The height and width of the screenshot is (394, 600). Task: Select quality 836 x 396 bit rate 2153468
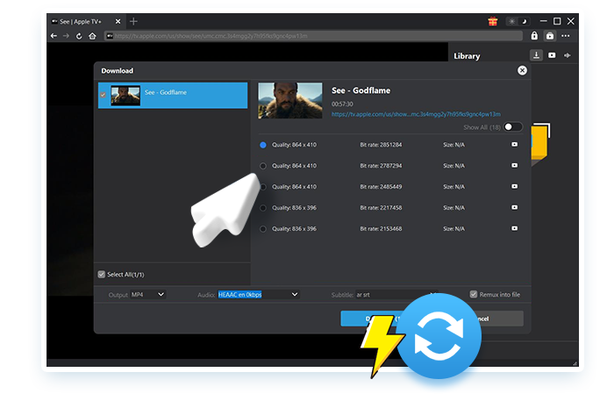pos(263,229)
